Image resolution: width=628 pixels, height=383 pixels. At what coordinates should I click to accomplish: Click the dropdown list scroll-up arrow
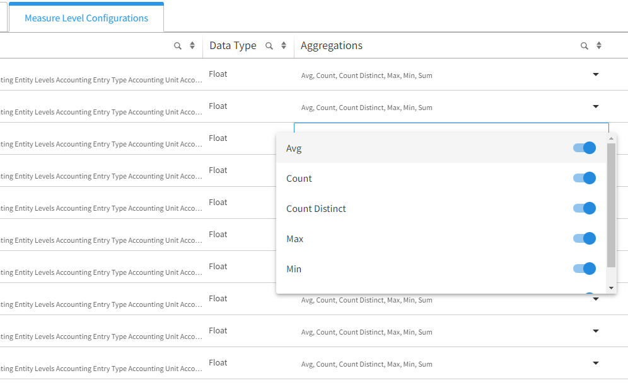611,138
